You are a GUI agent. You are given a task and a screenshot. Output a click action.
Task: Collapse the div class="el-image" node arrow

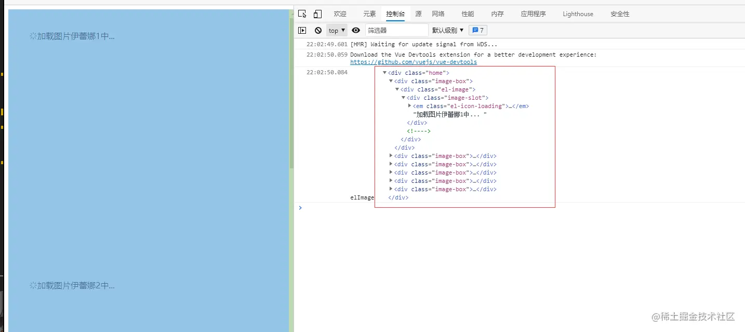pos(397,89)
